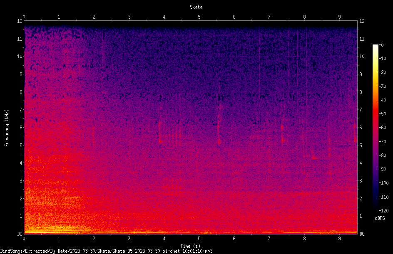Viewport: 393px width, 254px height.
Task: Click the "3" tick on the bottom time axis
Action: point(129,239)
